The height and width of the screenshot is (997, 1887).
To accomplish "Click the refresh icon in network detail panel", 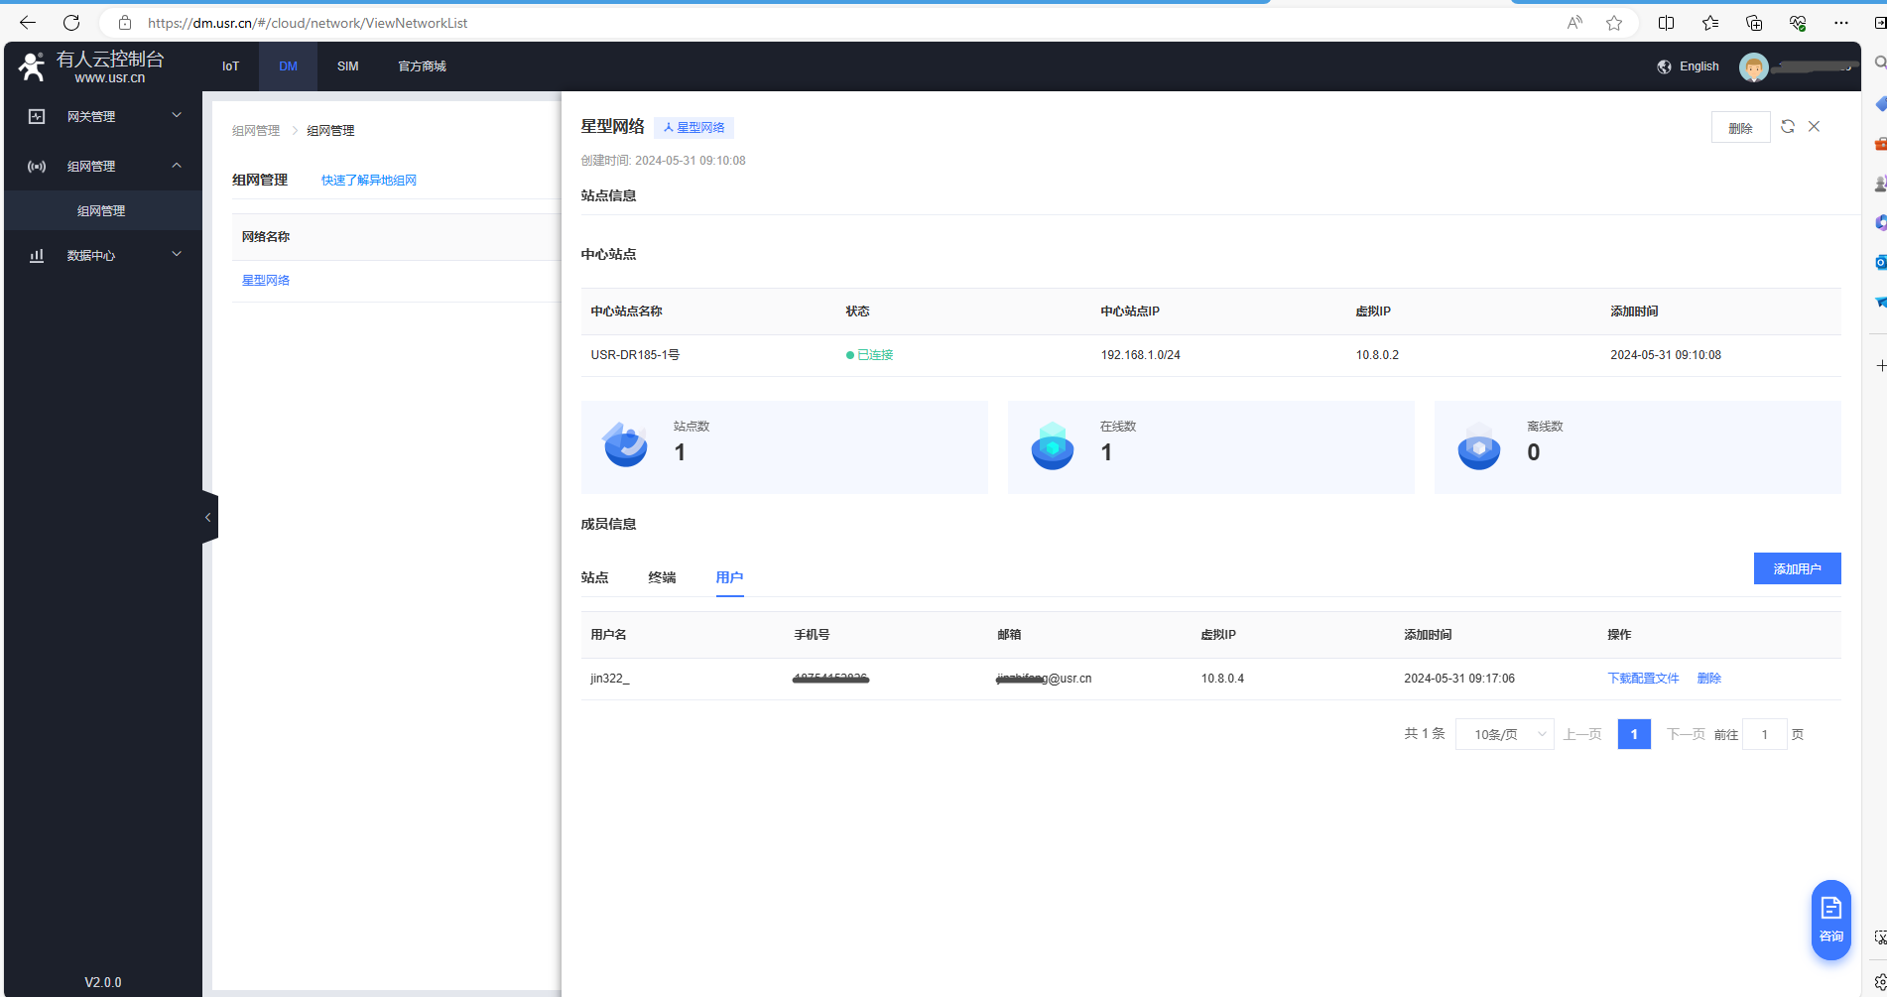I will pyautogui.click(x=1787, y=127).
